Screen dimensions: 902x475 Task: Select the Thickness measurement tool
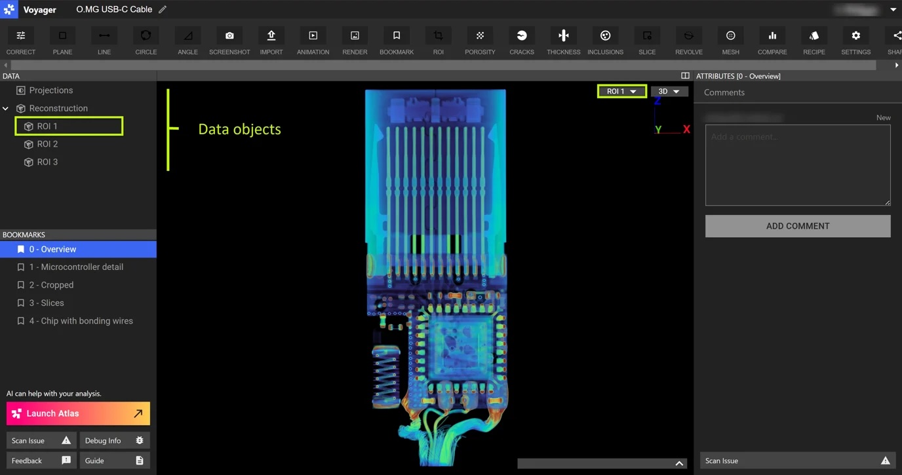tap(563, 42)
